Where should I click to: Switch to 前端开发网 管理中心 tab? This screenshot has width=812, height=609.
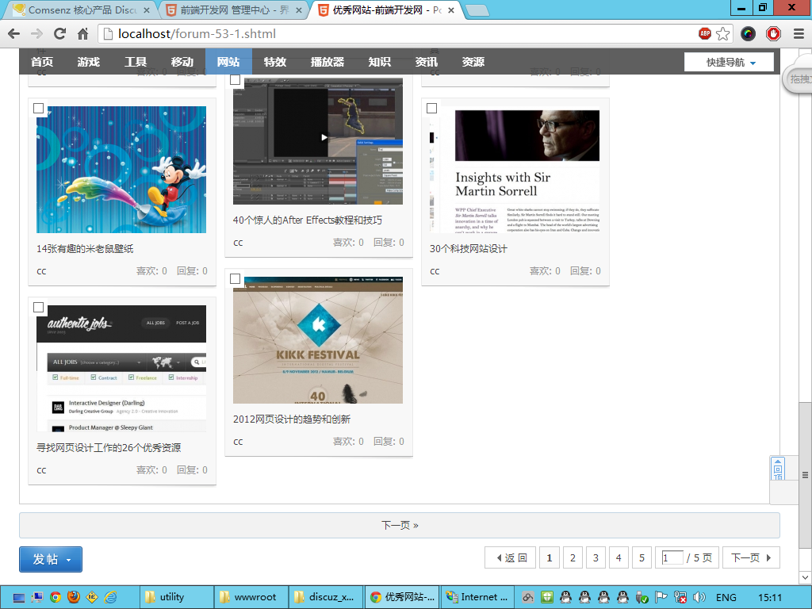pos(235,10)
